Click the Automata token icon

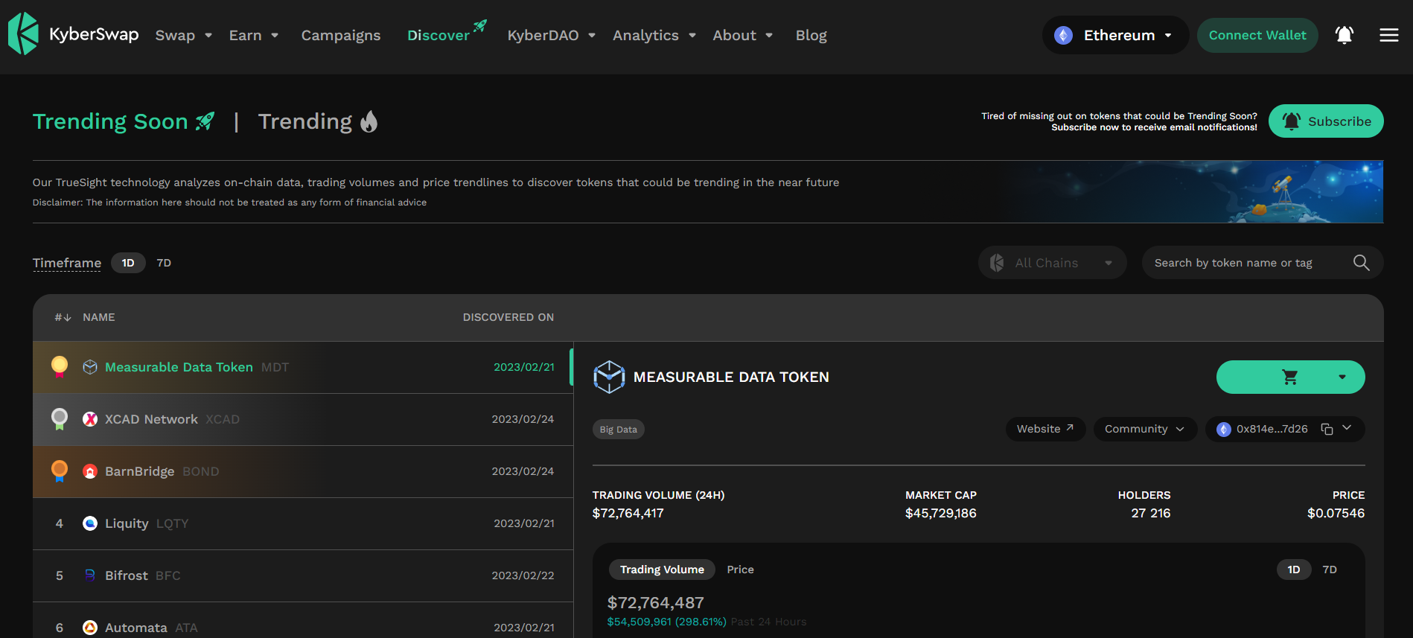90,628
